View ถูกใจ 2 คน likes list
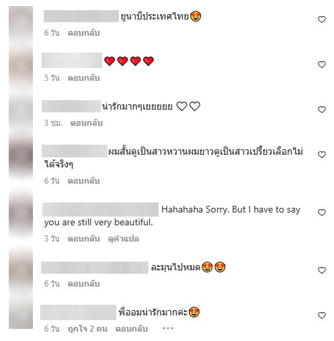This screenshot has height=341, width=334. (87, 329)
